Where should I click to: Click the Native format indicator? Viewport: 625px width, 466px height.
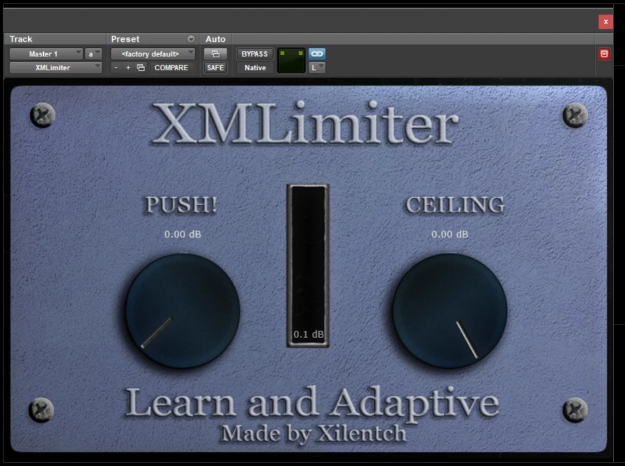(255, 68)
